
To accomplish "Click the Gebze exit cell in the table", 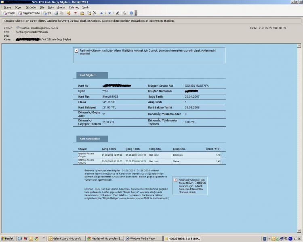I will 176,161.
